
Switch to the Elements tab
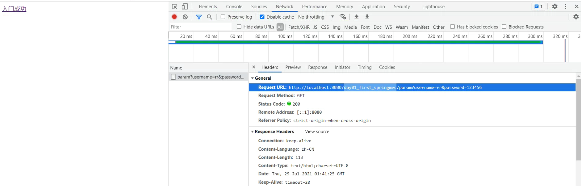pyautogui.click(x=208, y=7)
